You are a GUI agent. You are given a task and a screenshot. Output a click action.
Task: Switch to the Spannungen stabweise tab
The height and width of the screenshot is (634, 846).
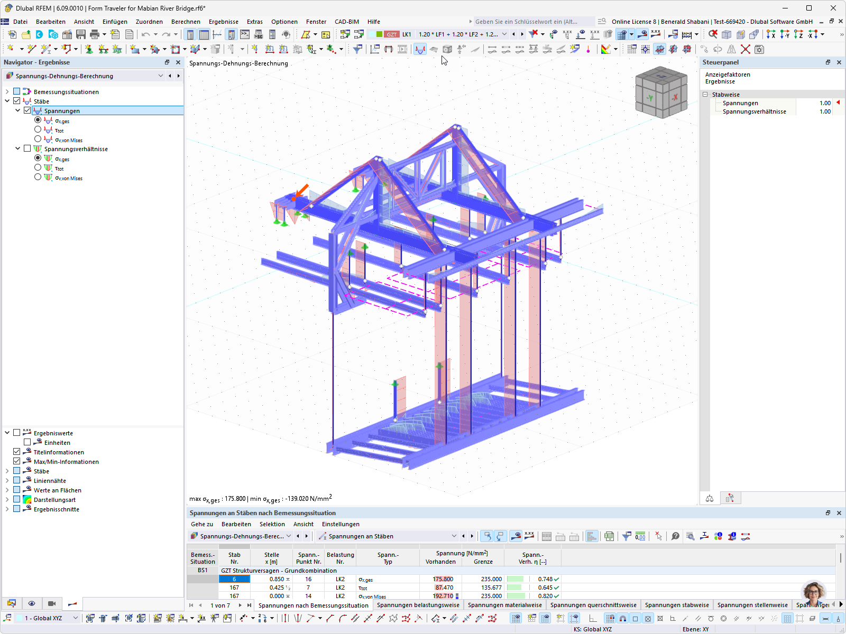(677, 605)
